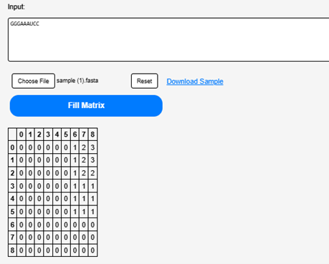Select matrix cell row 5 column 8
This screenshot has width=329, height=264.
[92, 212]
